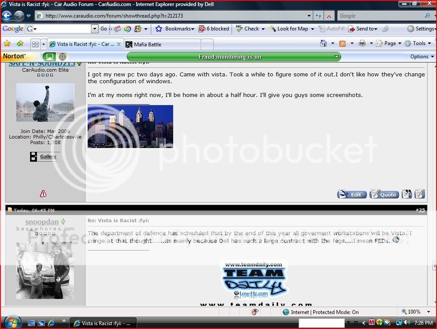Go forward to the next page

coord(19,15)
